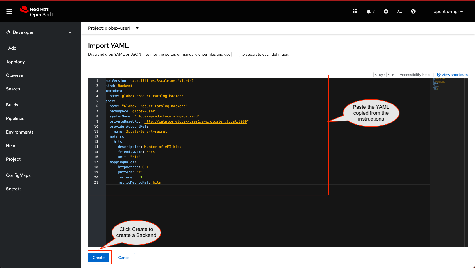Click the 'friendlyName: Hits' line
475x268 pixels.
coord(136,152)
